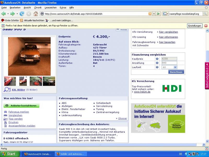Open the Extras menu
The width and height of the screenshot is (209, 157).
click(x=63, y=8)
